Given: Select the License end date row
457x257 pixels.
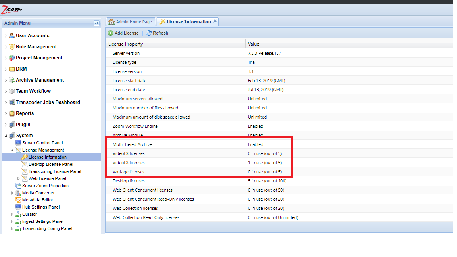Looking at the screenshot, I should (279, 90).
